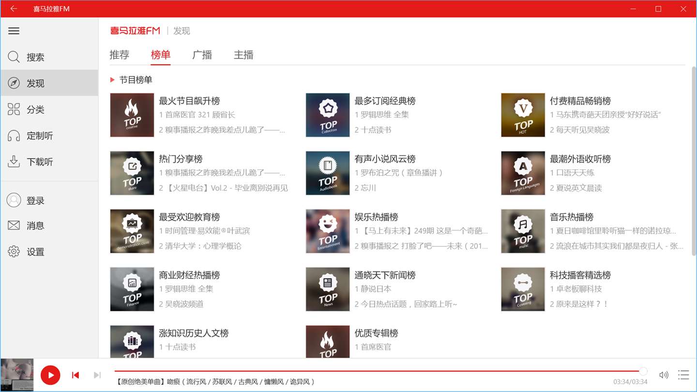697x392 pixels.
Task: Click 登录 user login entry
Action: tap(49, 200)
